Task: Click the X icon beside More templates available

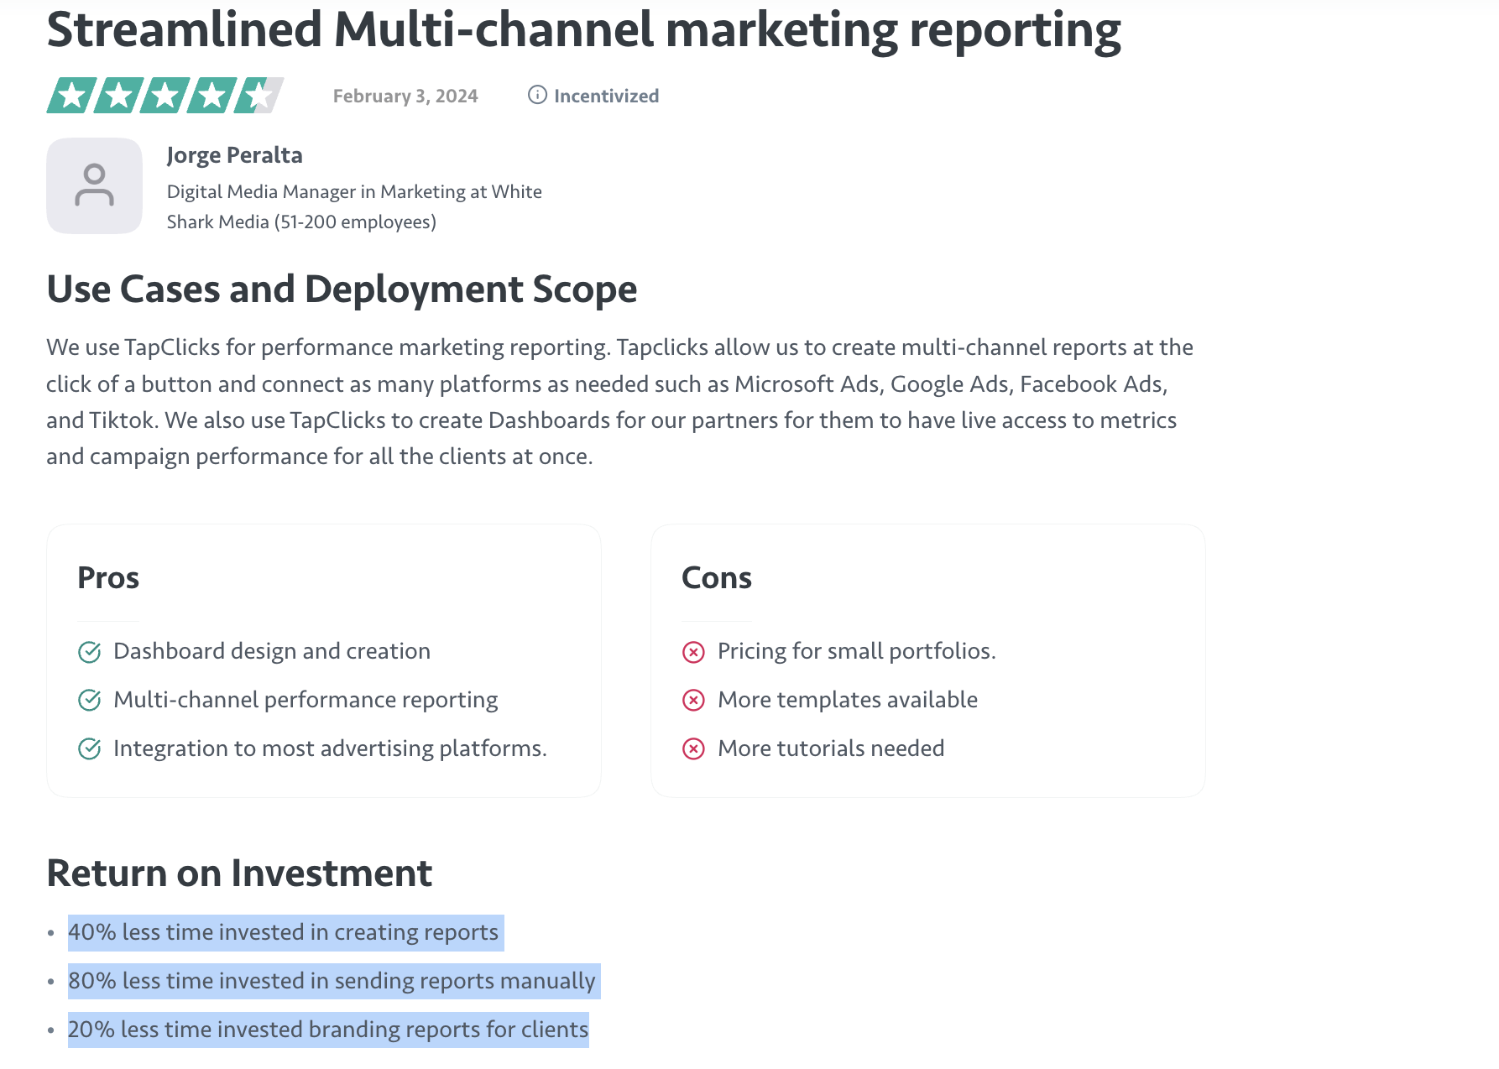Action: coord(693,701)
